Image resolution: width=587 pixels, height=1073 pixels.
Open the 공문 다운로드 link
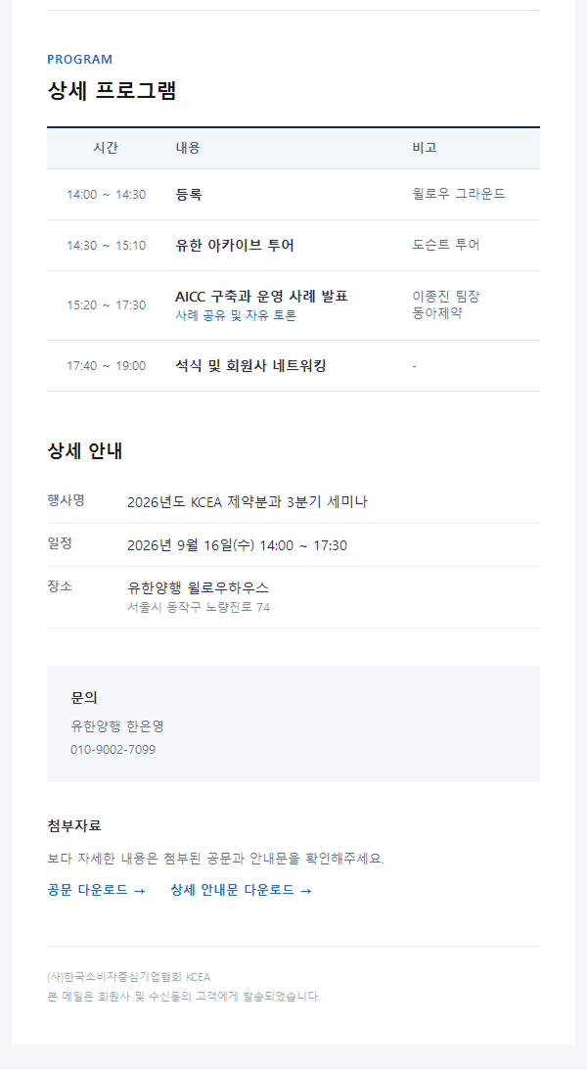pos(97,890)
